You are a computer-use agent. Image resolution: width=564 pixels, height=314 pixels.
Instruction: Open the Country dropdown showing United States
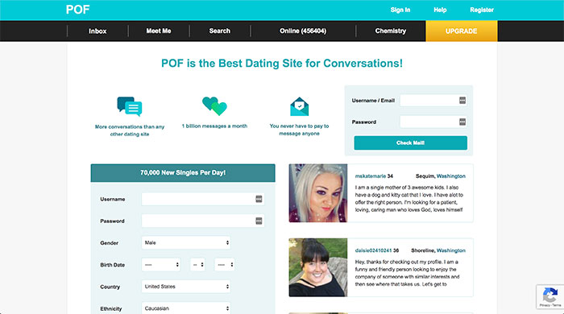tap(186, 287)
